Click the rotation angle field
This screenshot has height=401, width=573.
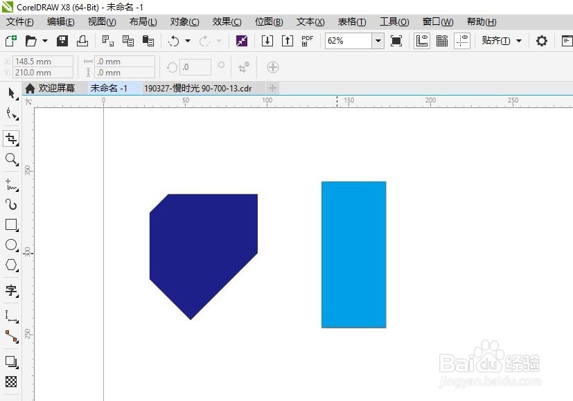[x=195, y=67]
